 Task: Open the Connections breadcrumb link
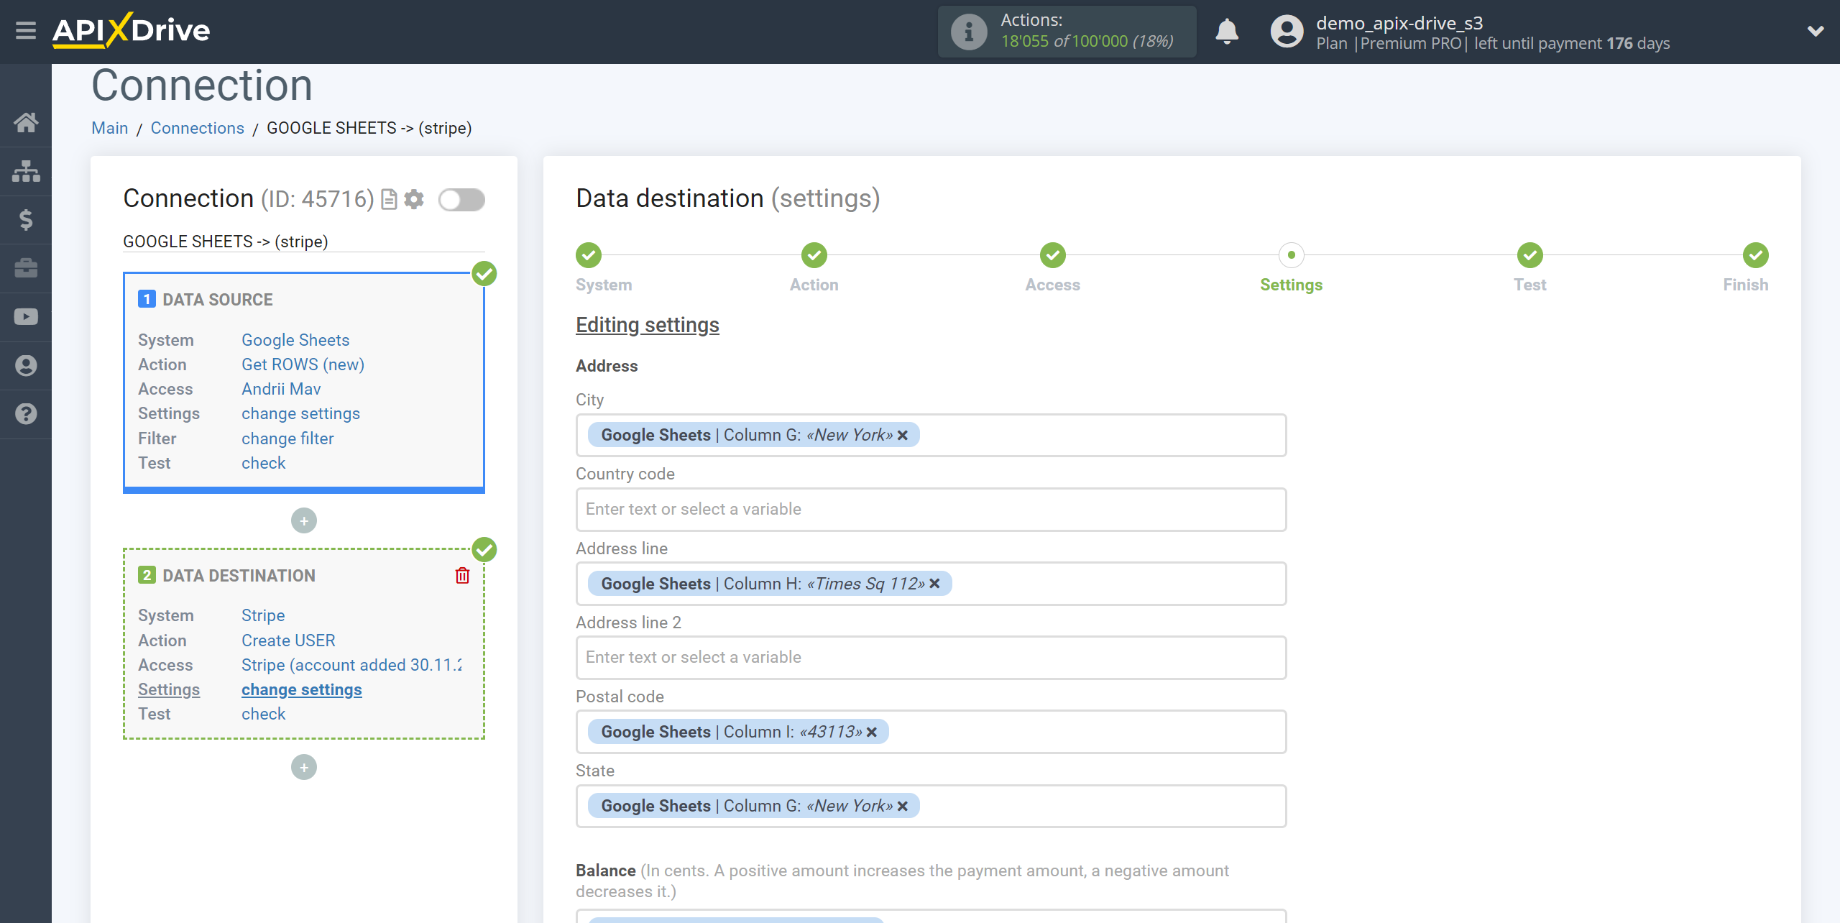coord(198,128)
